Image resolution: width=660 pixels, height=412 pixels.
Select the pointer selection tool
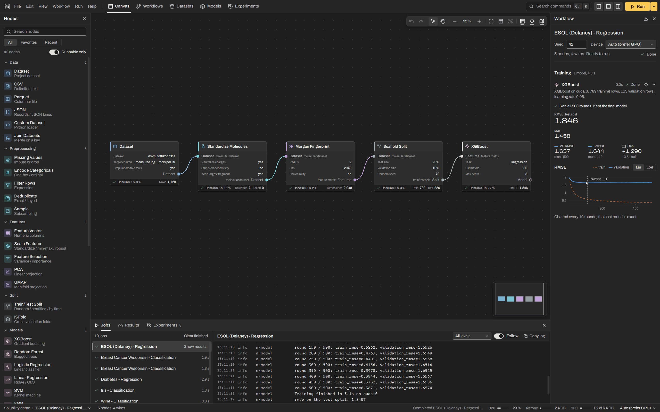[433, 21]
